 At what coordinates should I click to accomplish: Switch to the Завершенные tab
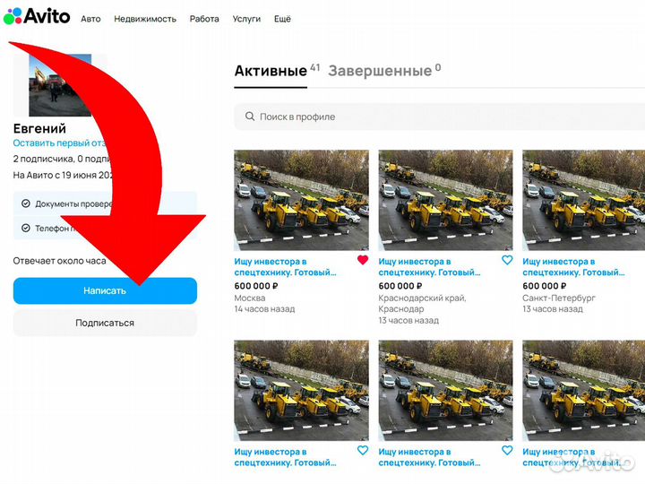379,71
